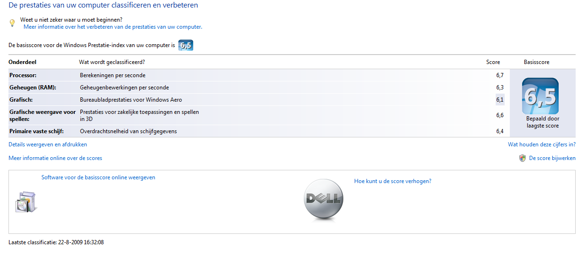Open Meer informatie online over de scores

[x=55, y=158]
